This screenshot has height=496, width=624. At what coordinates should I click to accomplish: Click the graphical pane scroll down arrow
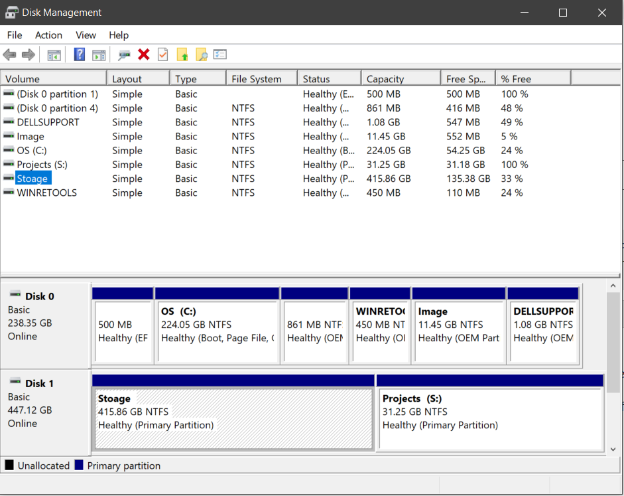613,449
